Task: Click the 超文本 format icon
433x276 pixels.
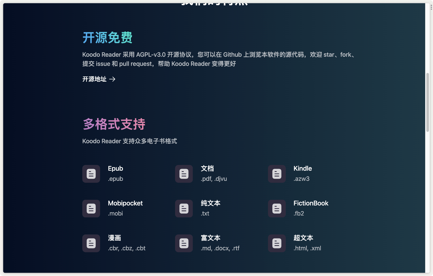Action: [x=277, y=243]
